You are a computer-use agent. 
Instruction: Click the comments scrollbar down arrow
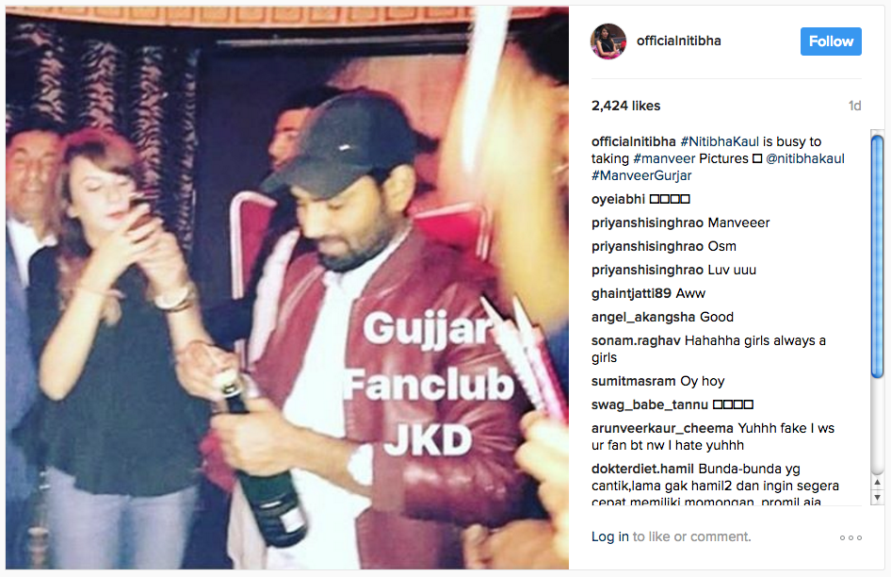[x=878, y=498]
